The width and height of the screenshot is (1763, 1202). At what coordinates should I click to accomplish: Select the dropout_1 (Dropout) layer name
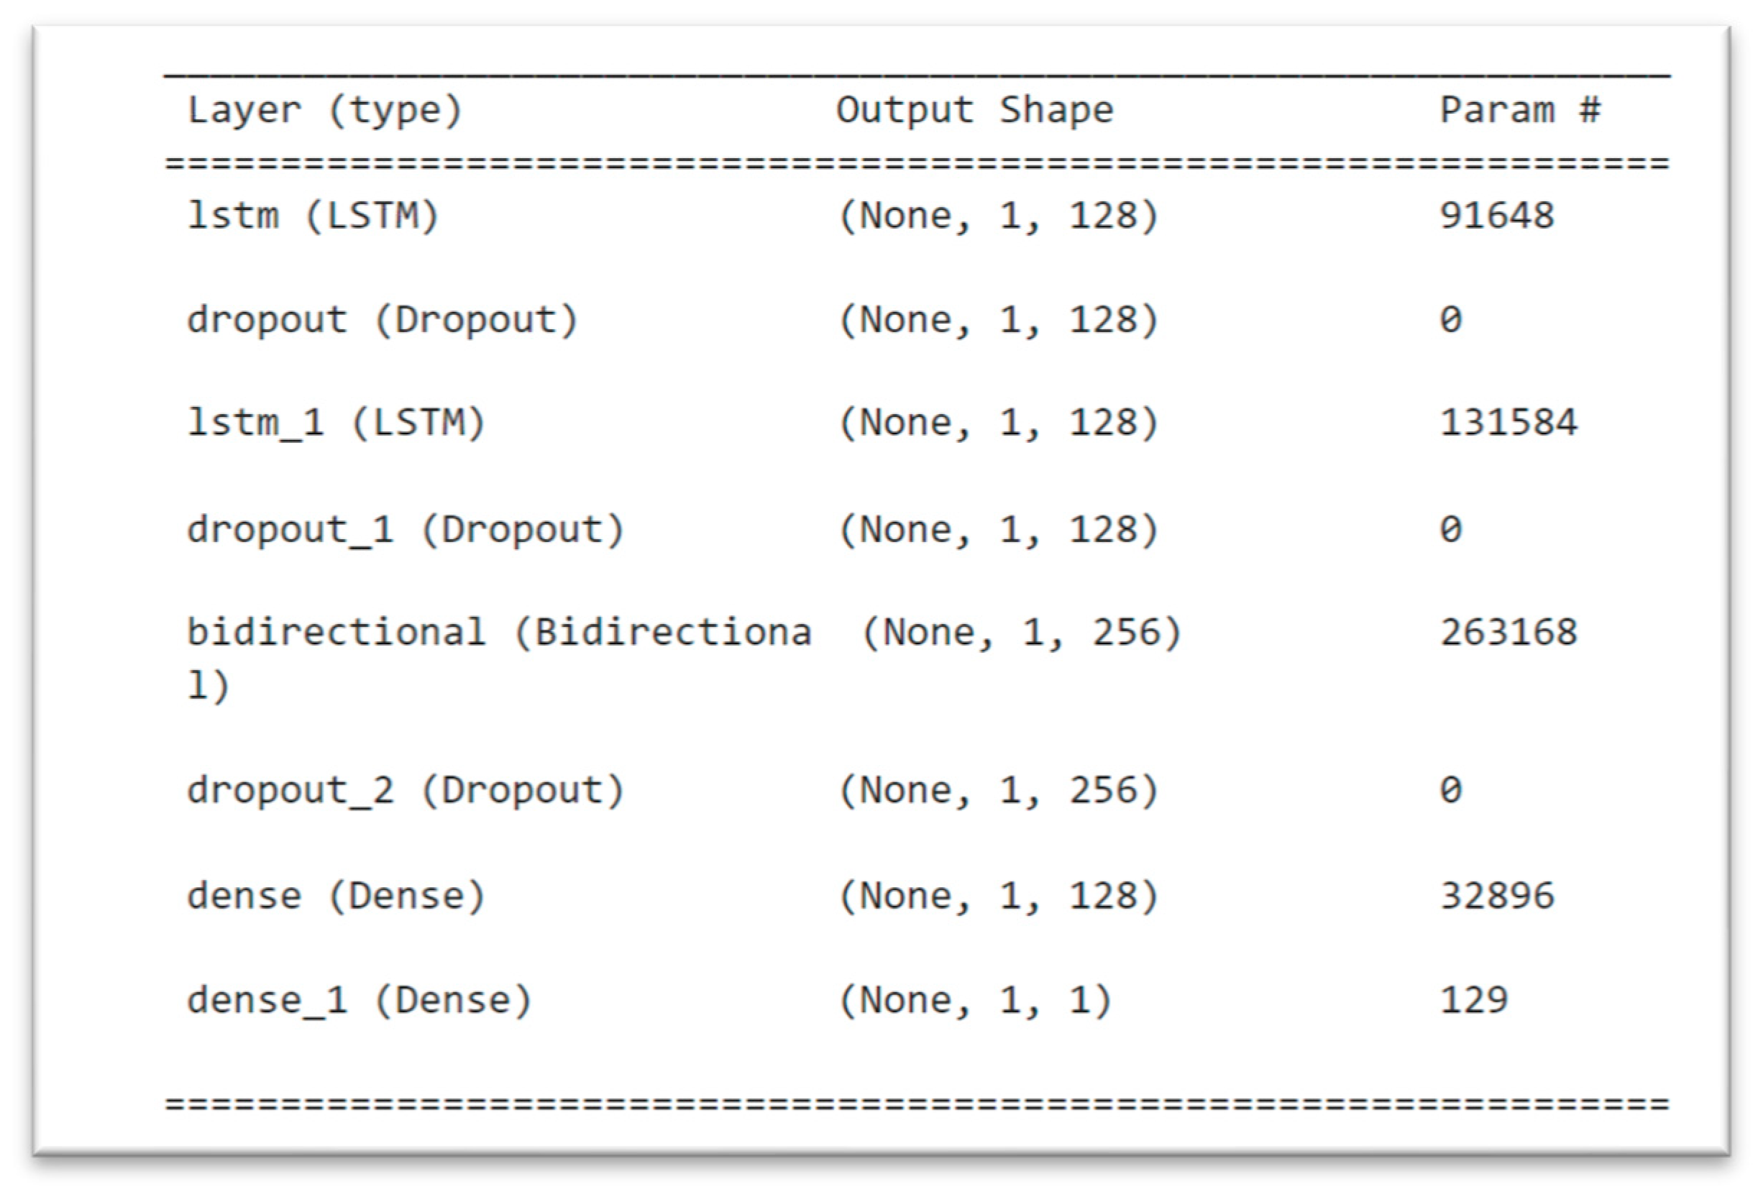pos(405,530)
